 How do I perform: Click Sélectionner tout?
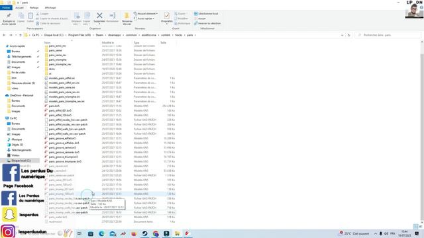[x=206, y=14]
